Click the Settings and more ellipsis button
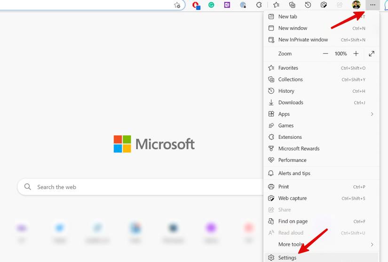 point(372,5)
